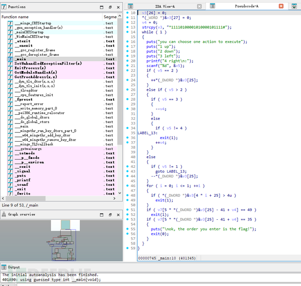Click the Functions panel title icon
Screen dimensions: 301x286
pos(5,7)
